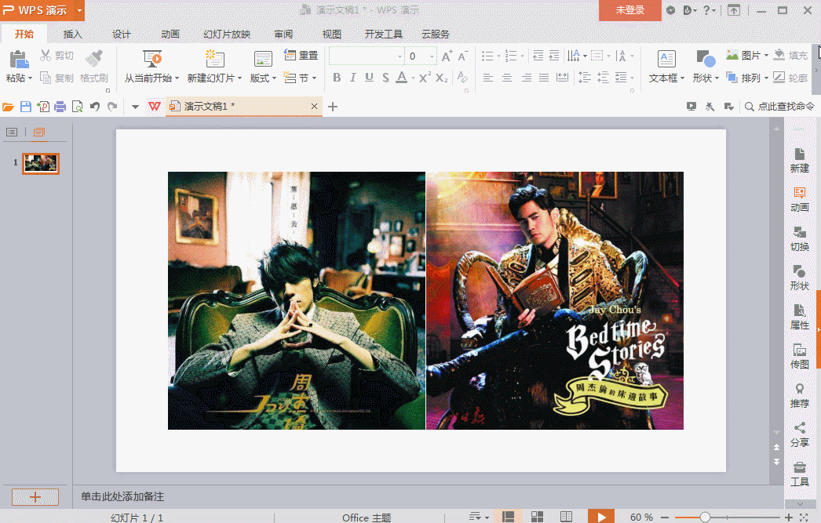Switch to outline view in slide pane
The height and width of the screenshot is (523, 821).
point(12,132)
